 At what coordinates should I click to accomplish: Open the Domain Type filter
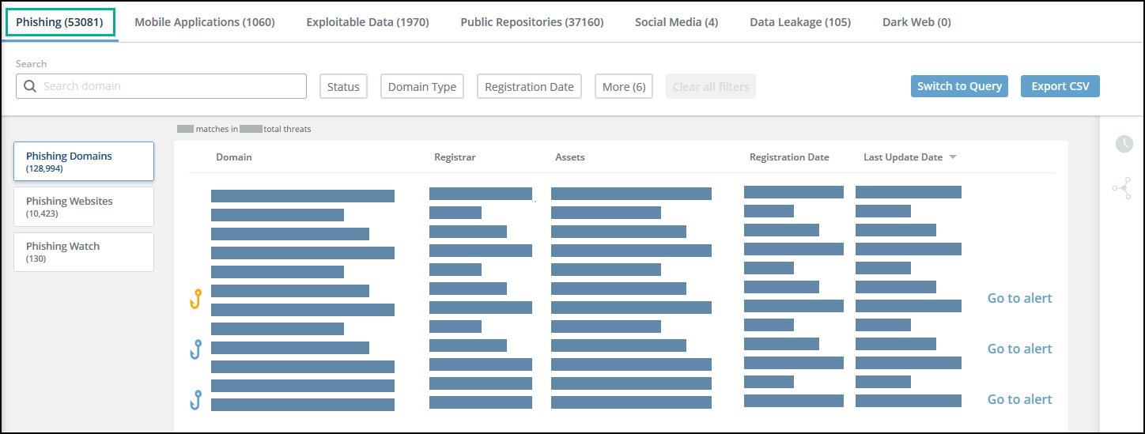pyautogui.click(x=422, y=87)
